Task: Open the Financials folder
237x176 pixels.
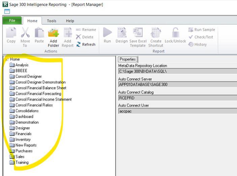Action: coord(21,134)
